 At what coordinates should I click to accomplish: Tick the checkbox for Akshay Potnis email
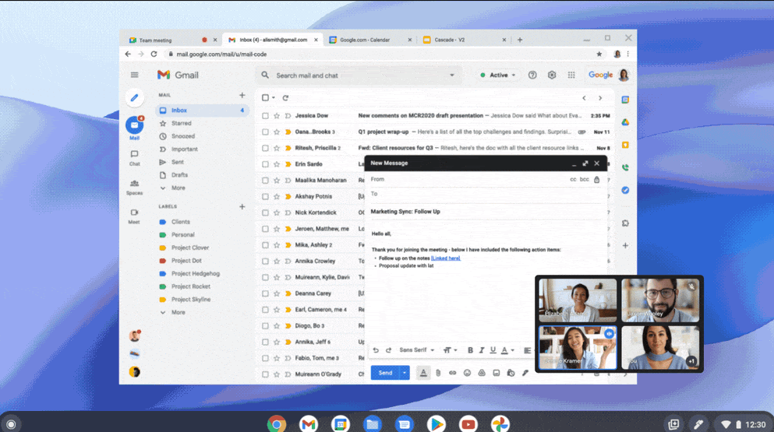click(x=266, y=197)
